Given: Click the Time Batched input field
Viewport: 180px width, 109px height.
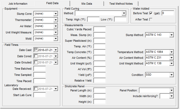Looking at the screenshot, I should 40,69.
